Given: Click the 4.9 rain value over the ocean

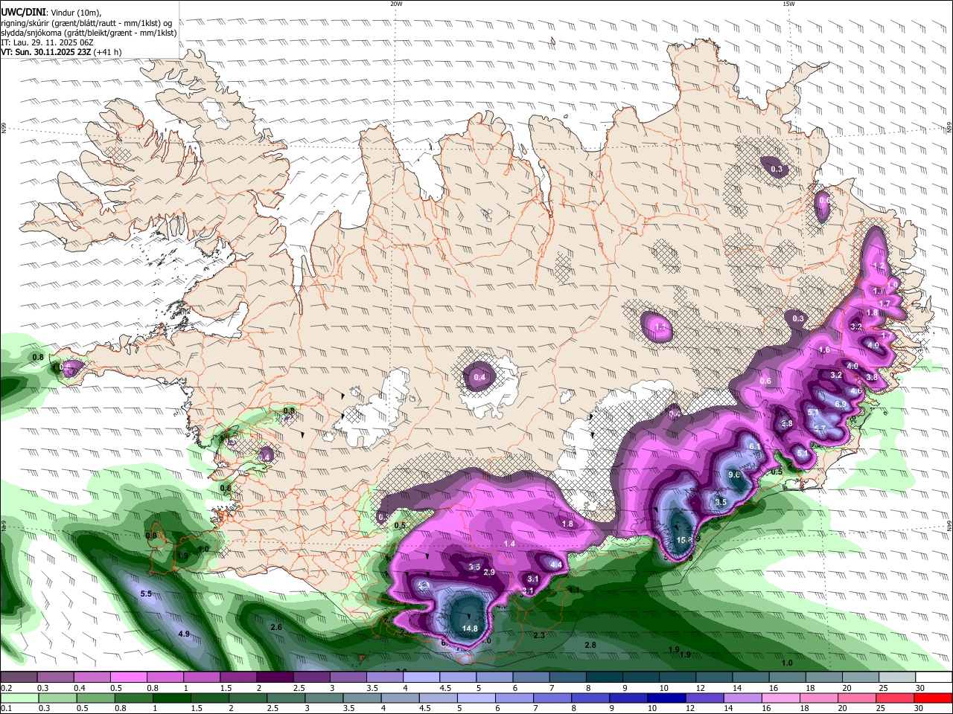Looking at the screenshot, I should pyautogui.click(x=184, y=634).
